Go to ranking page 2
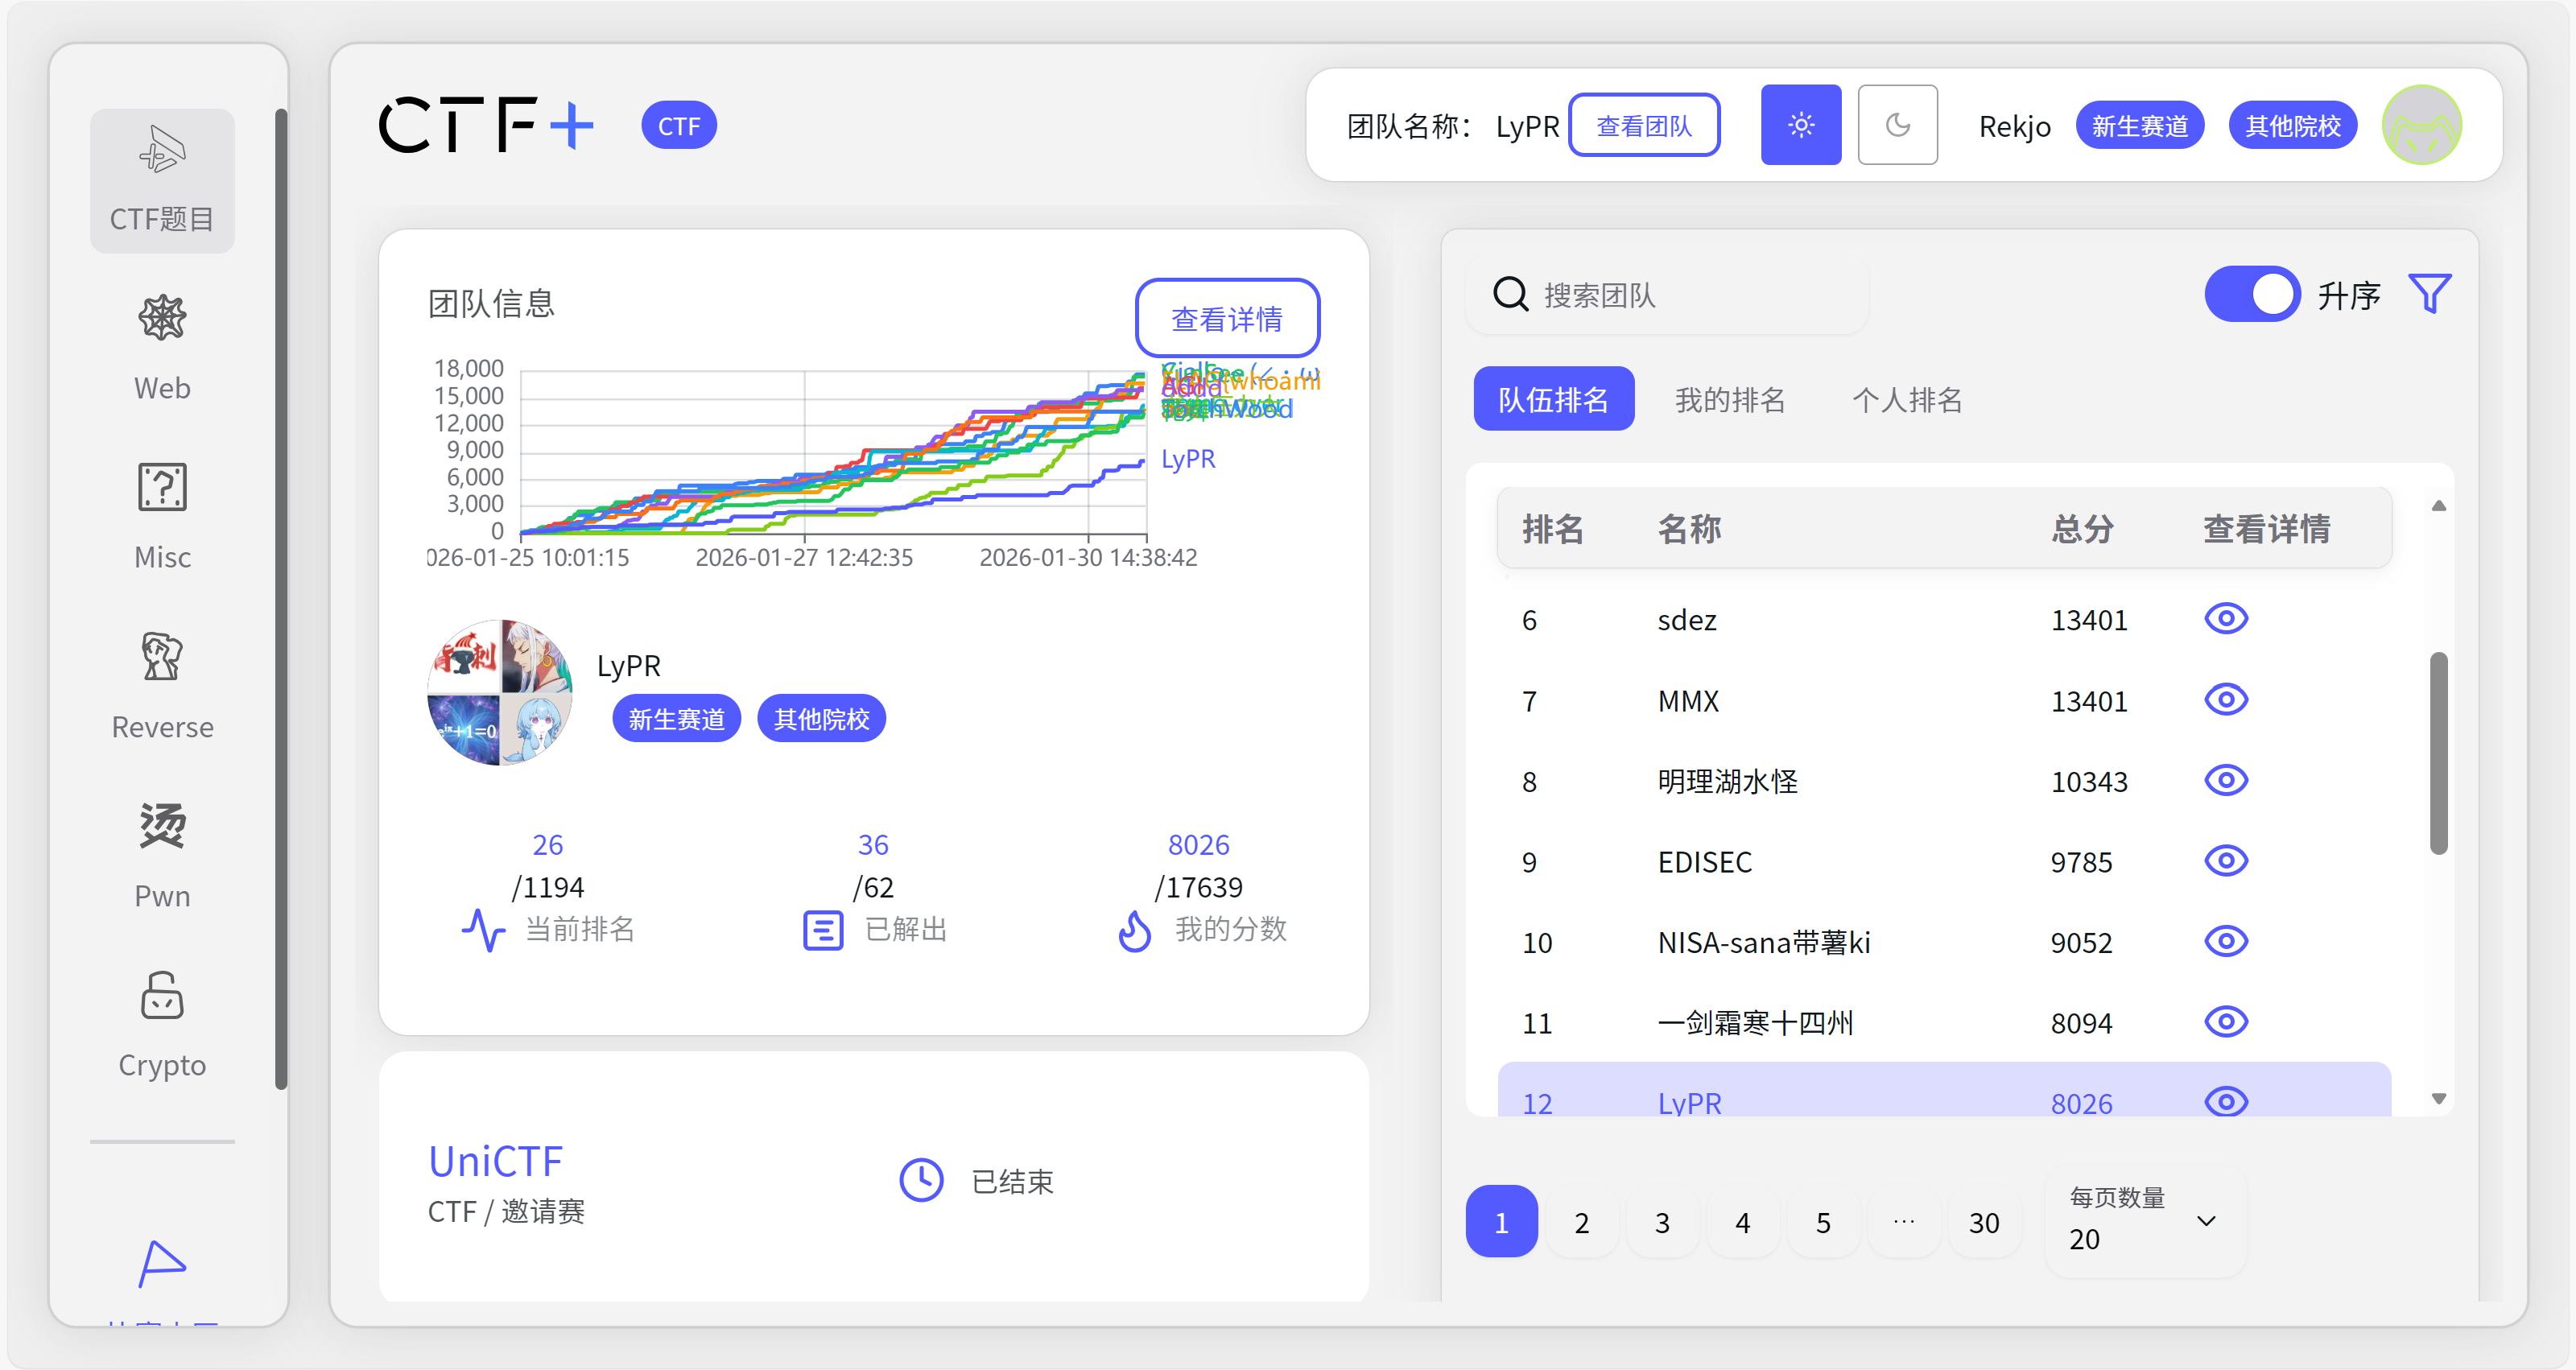This screenshot has width=2576, height=1370. coord(1582,1221)
